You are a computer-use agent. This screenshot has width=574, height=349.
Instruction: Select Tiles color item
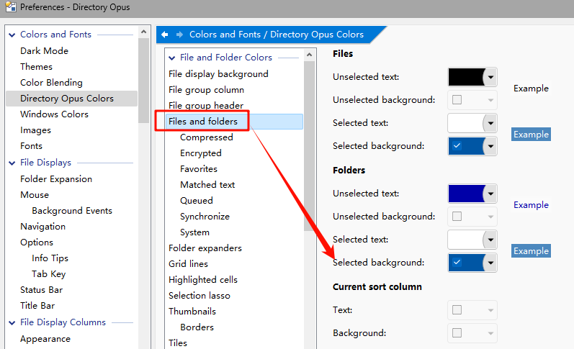(178, 343)
